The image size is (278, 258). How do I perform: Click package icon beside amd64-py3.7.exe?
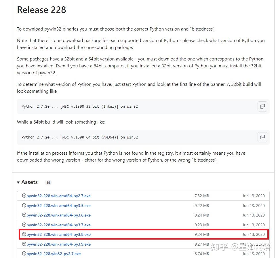point(24,225)
